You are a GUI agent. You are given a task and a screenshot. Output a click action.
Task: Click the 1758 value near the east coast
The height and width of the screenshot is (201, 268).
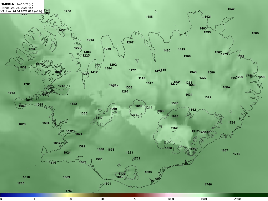[249, 76]
